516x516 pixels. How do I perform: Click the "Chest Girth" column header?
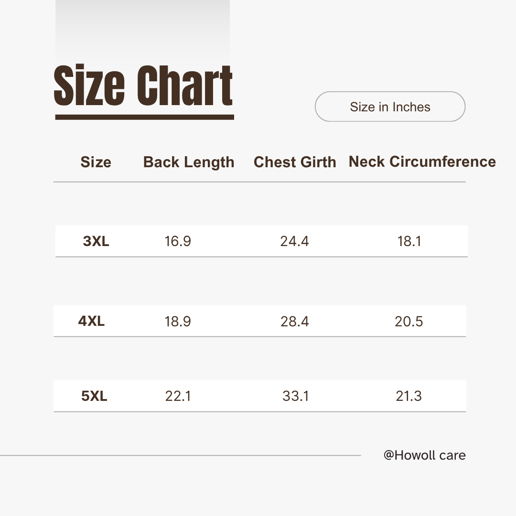pos(295,162)
